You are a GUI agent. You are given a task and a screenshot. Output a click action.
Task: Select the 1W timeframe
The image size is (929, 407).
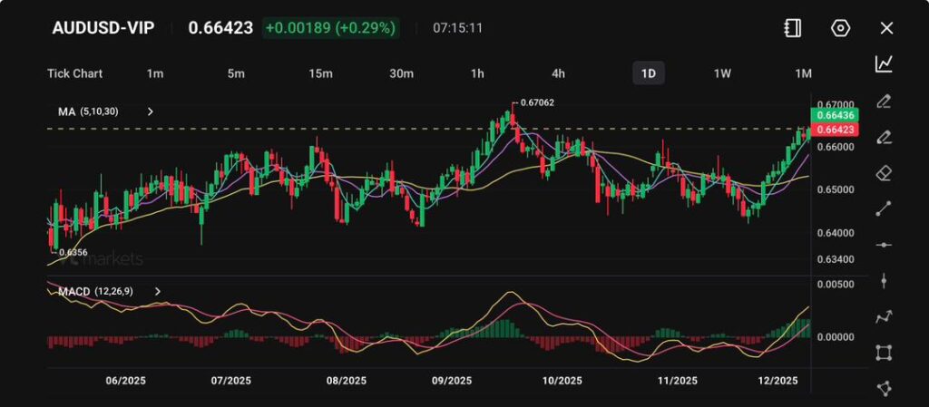click(x=722, y=73)
